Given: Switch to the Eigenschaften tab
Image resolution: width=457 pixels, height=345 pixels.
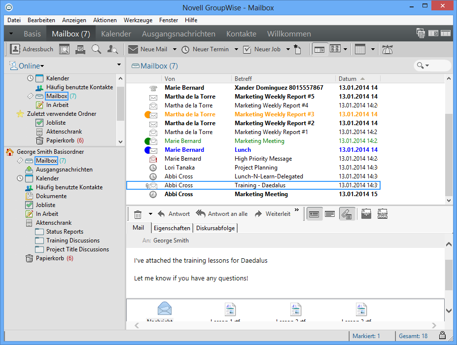Looking at the screenshot, I should point(172,228).
